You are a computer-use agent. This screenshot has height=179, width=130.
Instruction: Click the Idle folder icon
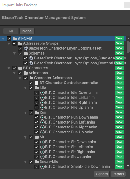[x=37, y=88]
